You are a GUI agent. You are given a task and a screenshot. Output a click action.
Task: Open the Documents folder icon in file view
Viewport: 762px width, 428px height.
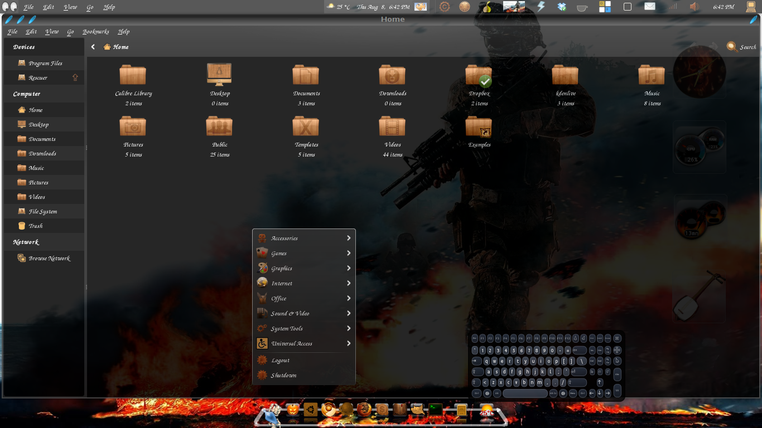click(306, 75)
